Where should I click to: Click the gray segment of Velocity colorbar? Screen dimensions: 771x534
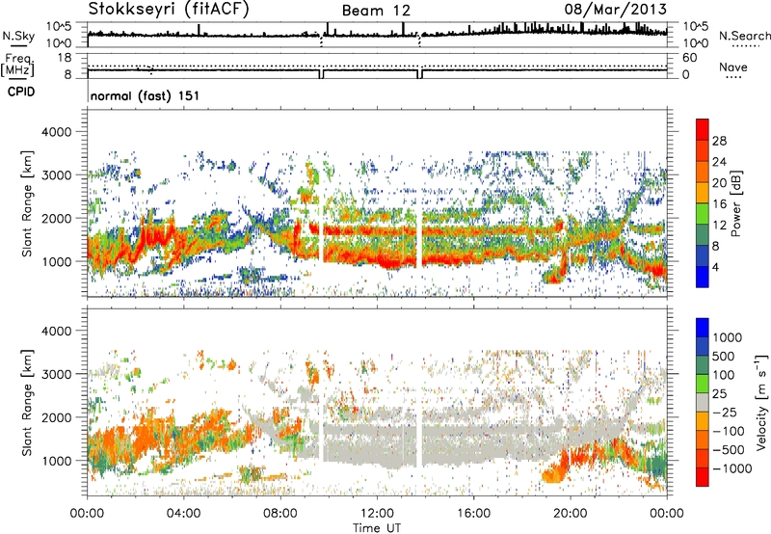tap(703, 403)
